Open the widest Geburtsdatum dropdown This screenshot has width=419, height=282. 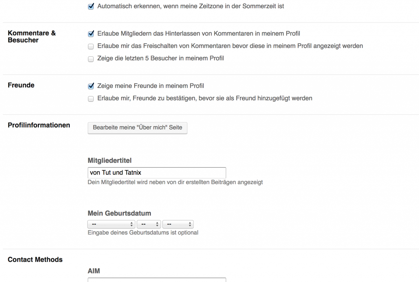click(x=111, y=224)
